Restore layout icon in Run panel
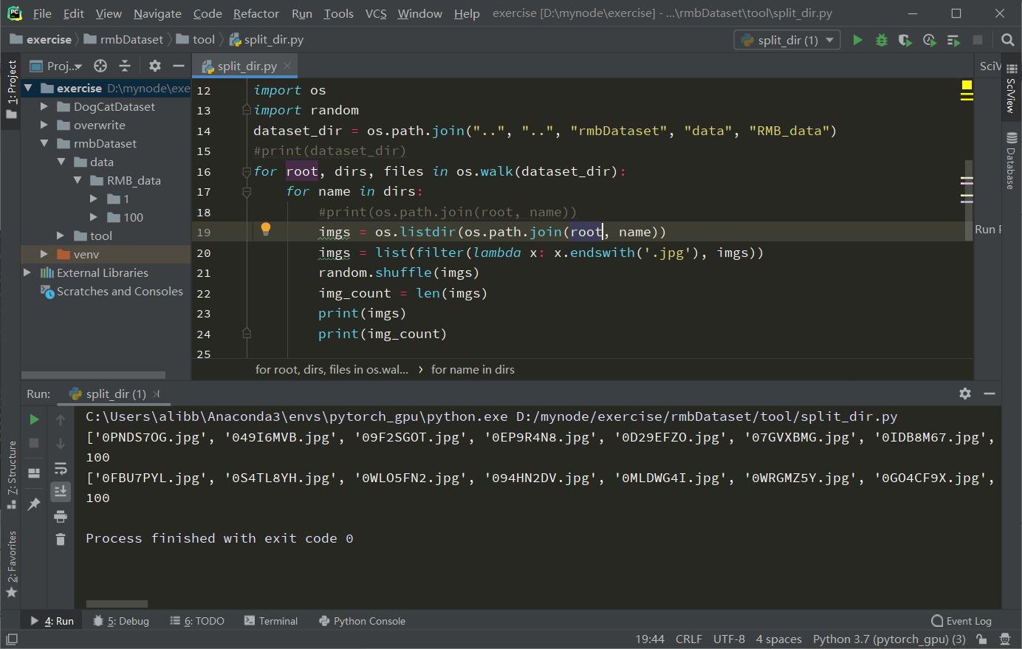1022x649 pixels. pos(34,473)
